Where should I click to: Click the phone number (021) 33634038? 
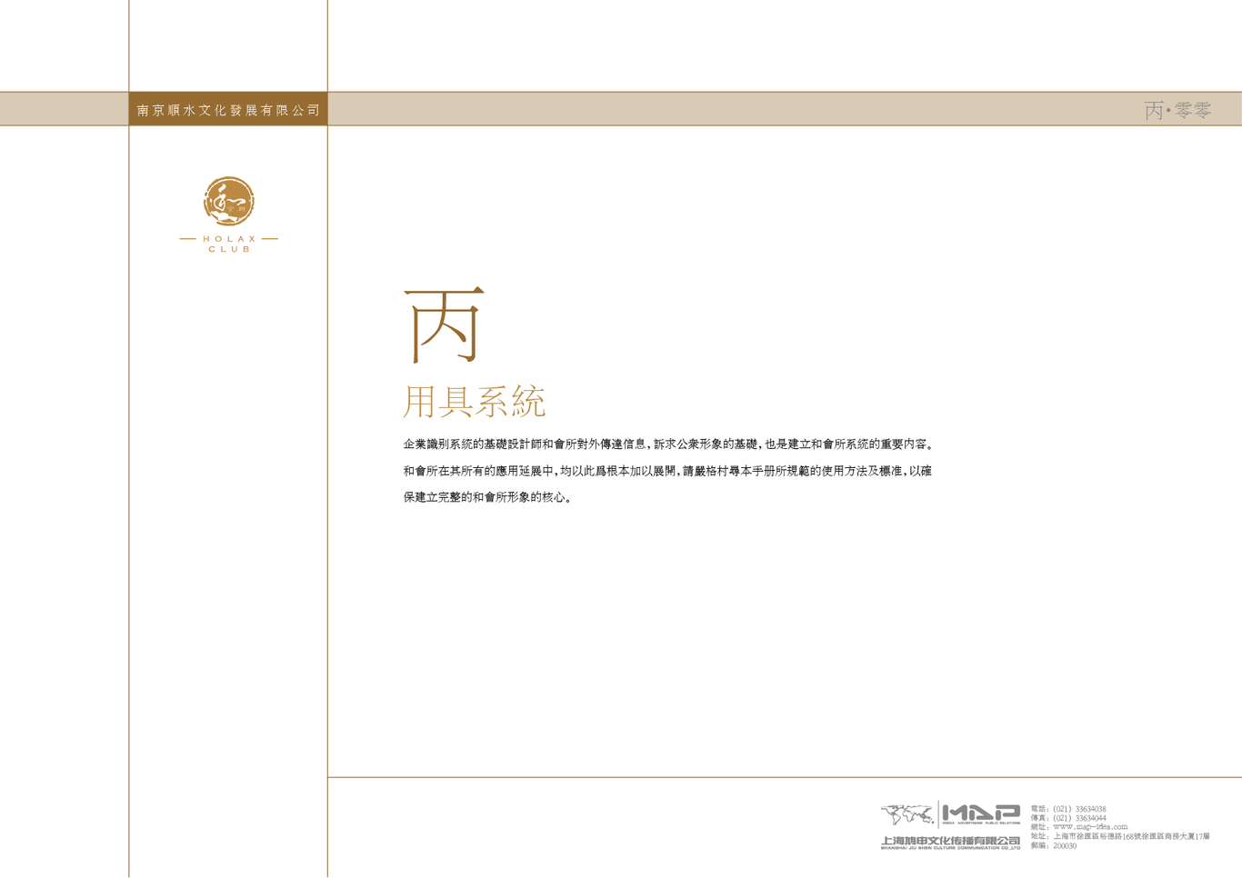[1079, 809]
